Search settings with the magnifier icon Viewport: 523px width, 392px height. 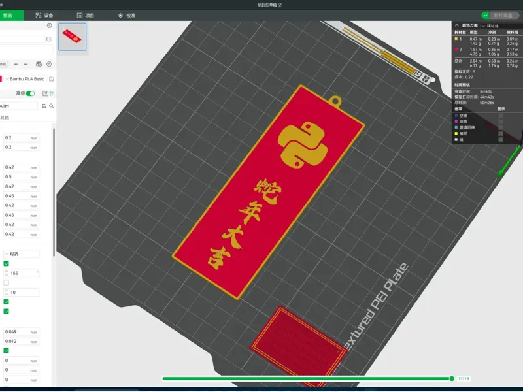[52, 106]
